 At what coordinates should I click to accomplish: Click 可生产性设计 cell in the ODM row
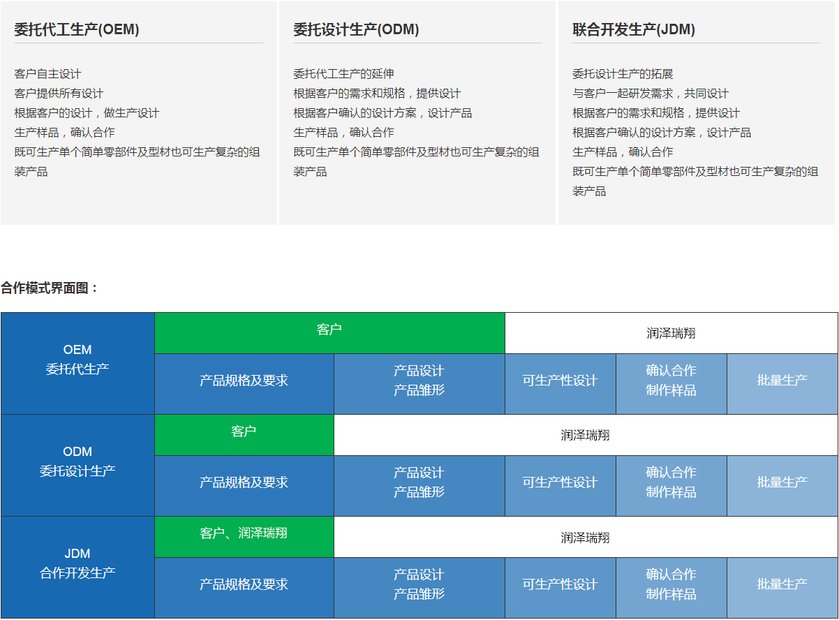pyautogui.click(x=560, y=483)
